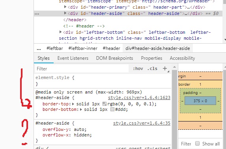Open the Styles tab

click(44, 58)
